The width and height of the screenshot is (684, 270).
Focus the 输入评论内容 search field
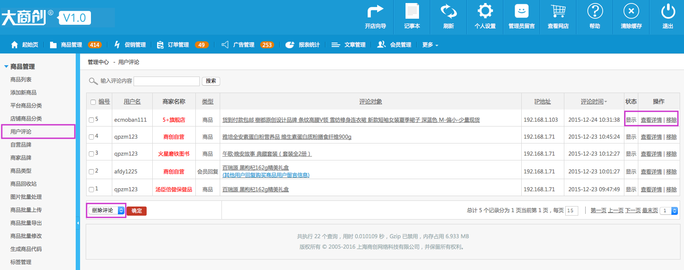tap(167, 81)
